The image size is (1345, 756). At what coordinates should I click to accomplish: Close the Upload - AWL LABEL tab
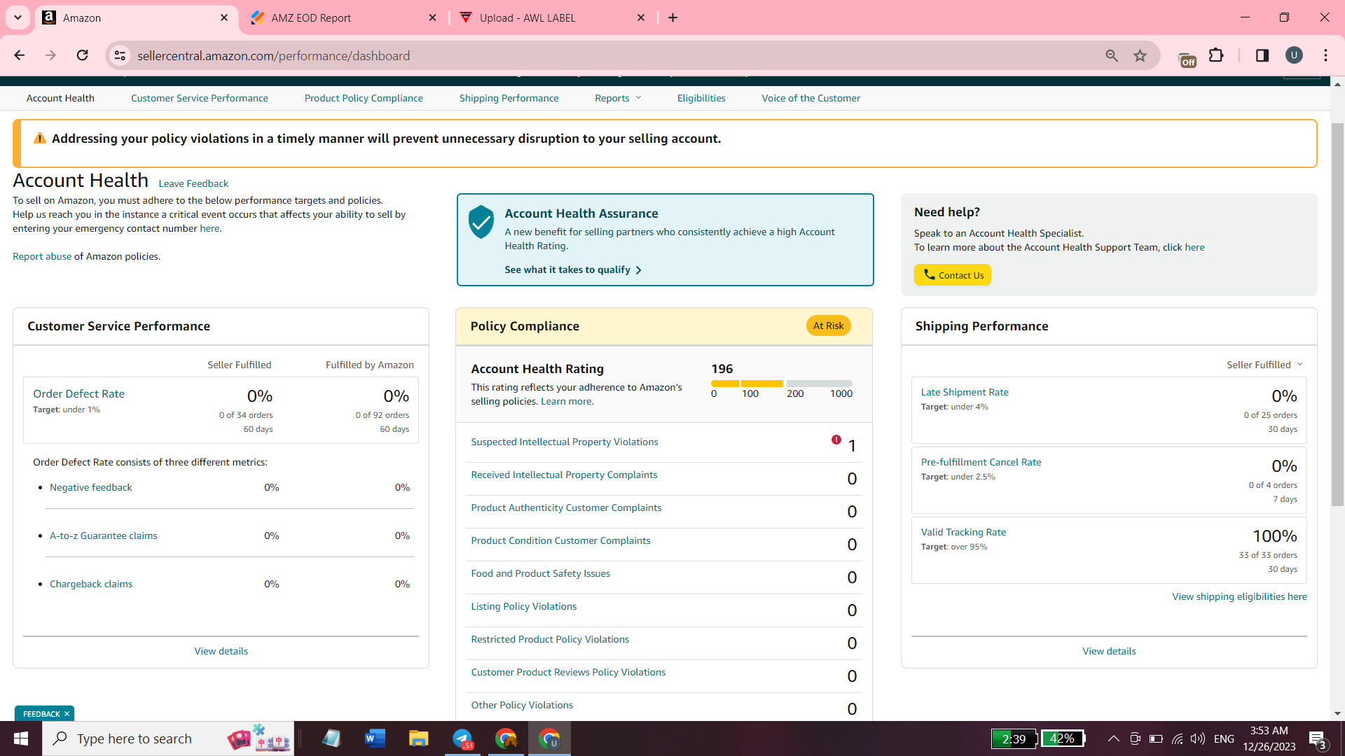(641, 17)
